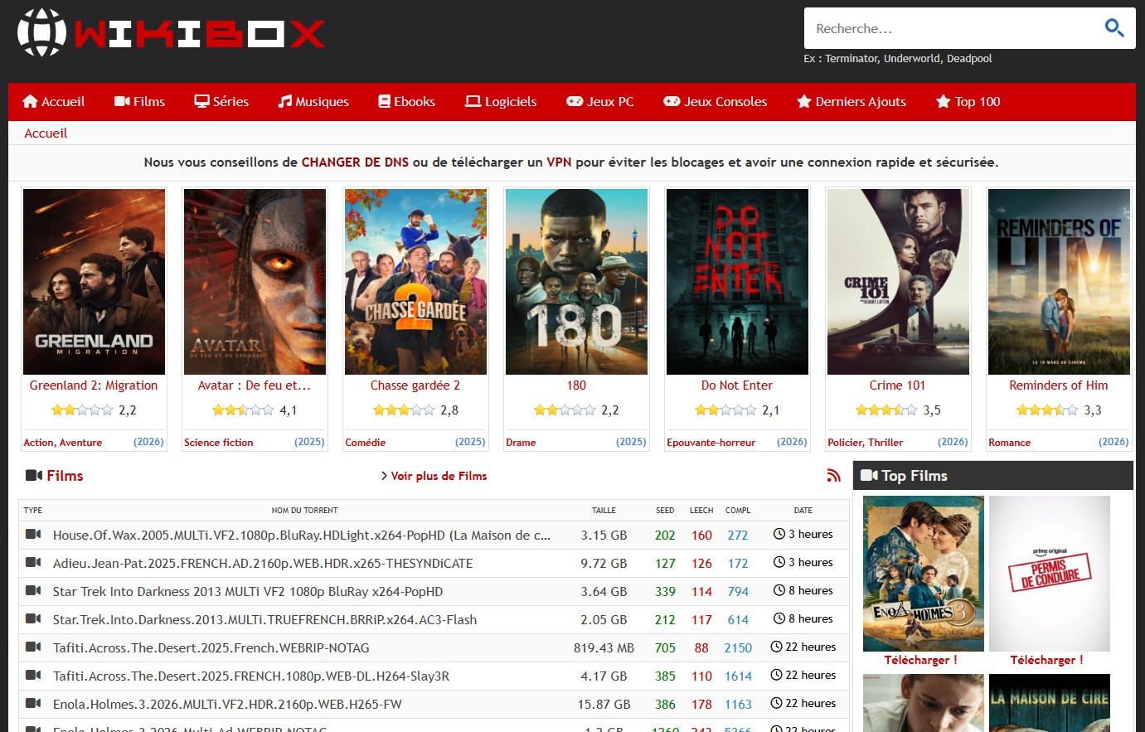Viewport: 1145px width, 732px height.
Task: Click Télécharger under Permis de Conduire poster
Action: tap(1046, 660)
